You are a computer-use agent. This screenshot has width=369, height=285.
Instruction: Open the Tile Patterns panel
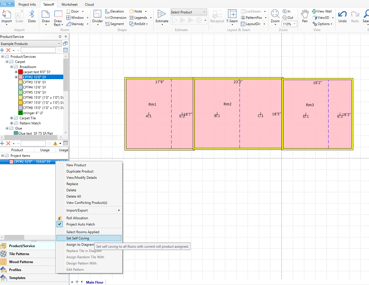19,254
